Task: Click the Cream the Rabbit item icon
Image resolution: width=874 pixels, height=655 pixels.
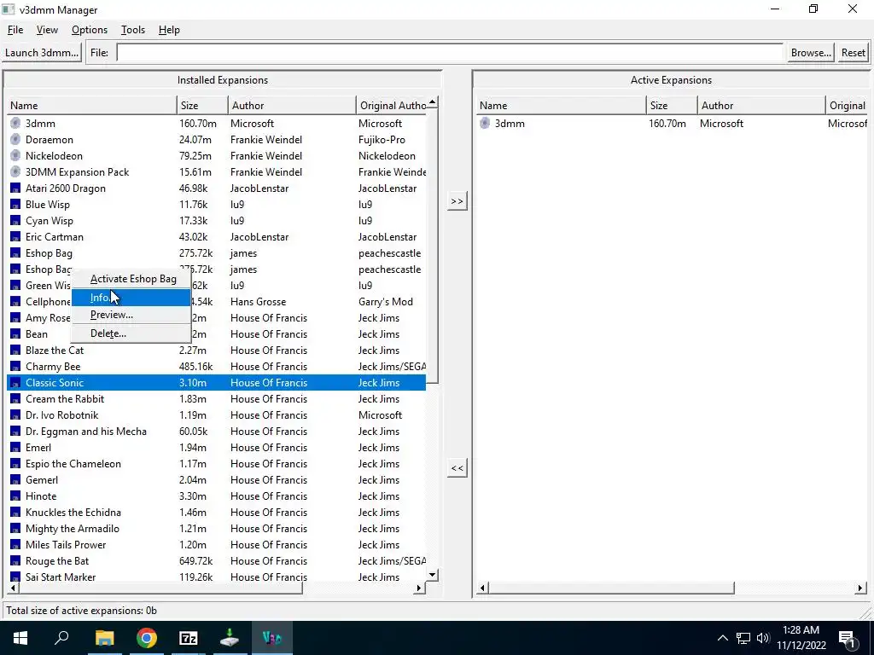Action: coord(15,399)
